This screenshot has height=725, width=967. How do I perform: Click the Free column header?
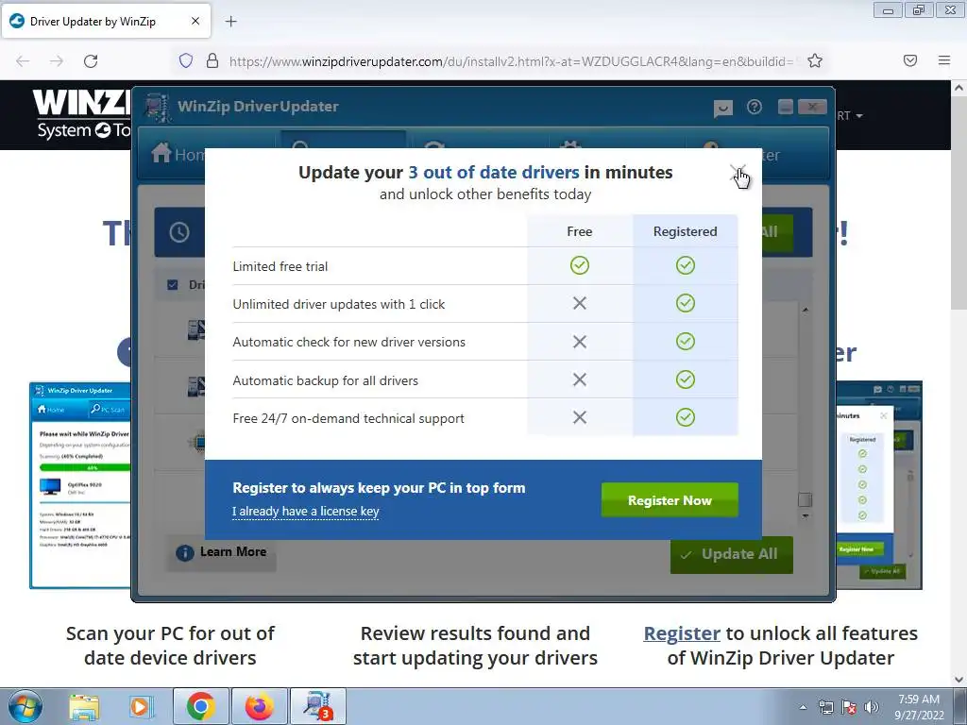click(579, 231)
